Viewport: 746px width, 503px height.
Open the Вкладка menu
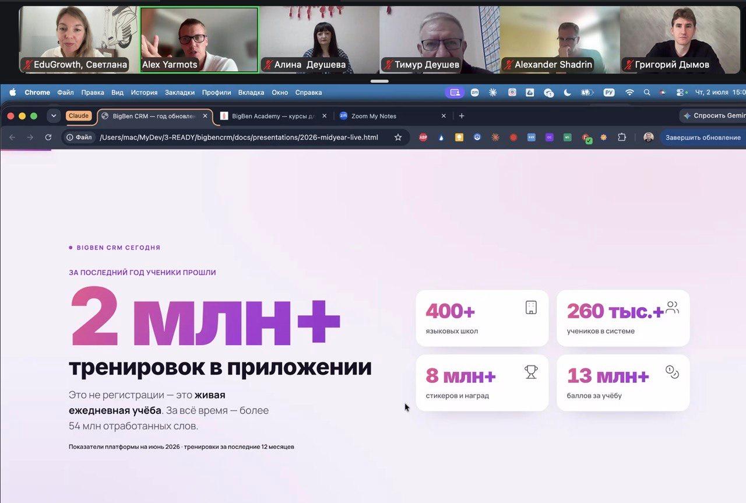pos(251,92)
